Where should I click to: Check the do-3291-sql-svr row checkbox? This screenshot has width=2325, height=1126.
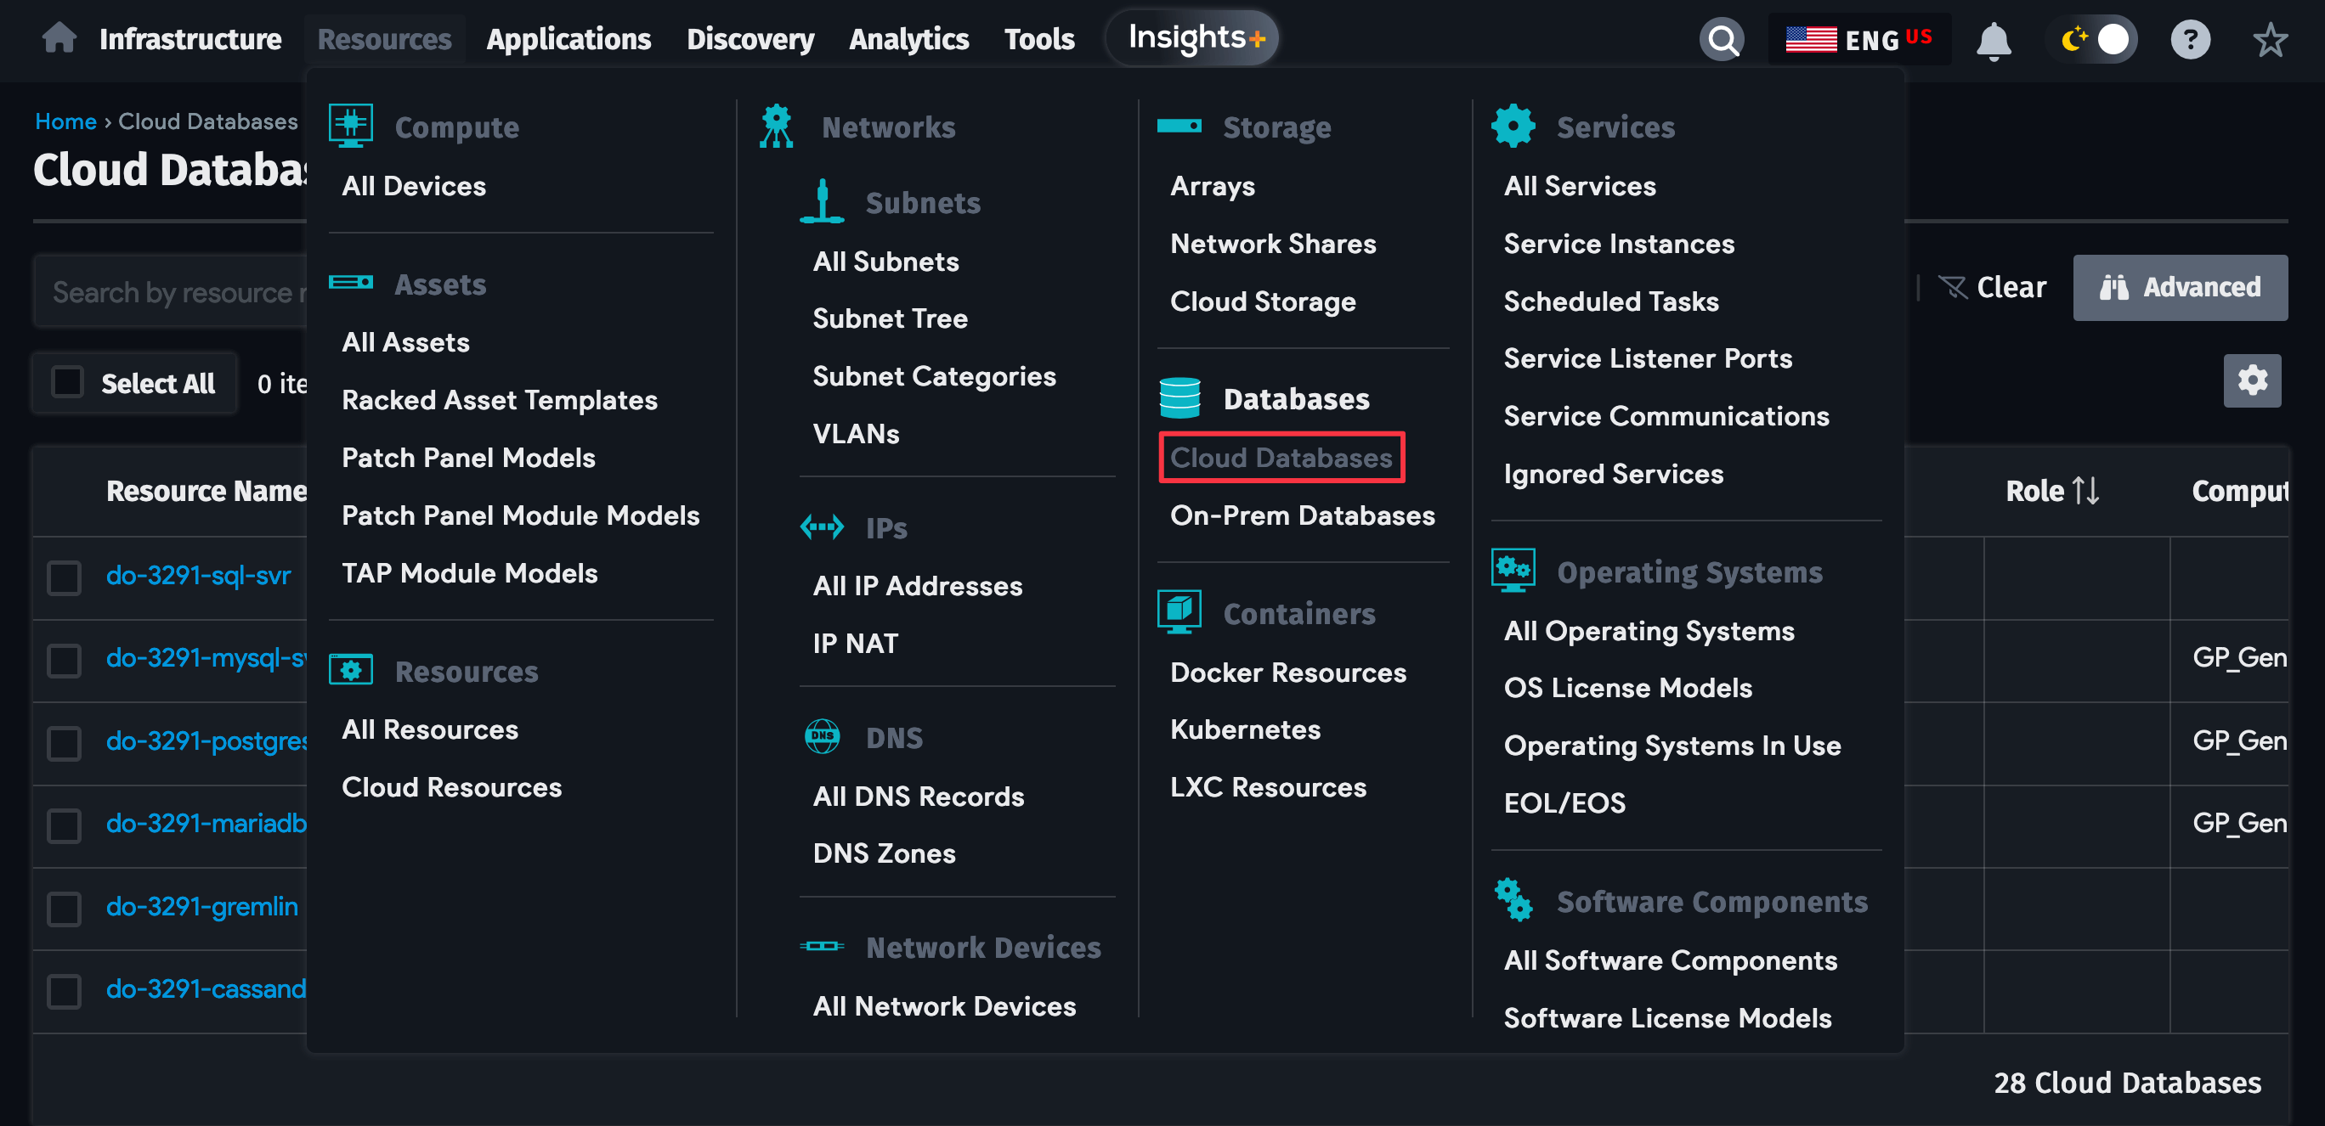click(63, 577)
